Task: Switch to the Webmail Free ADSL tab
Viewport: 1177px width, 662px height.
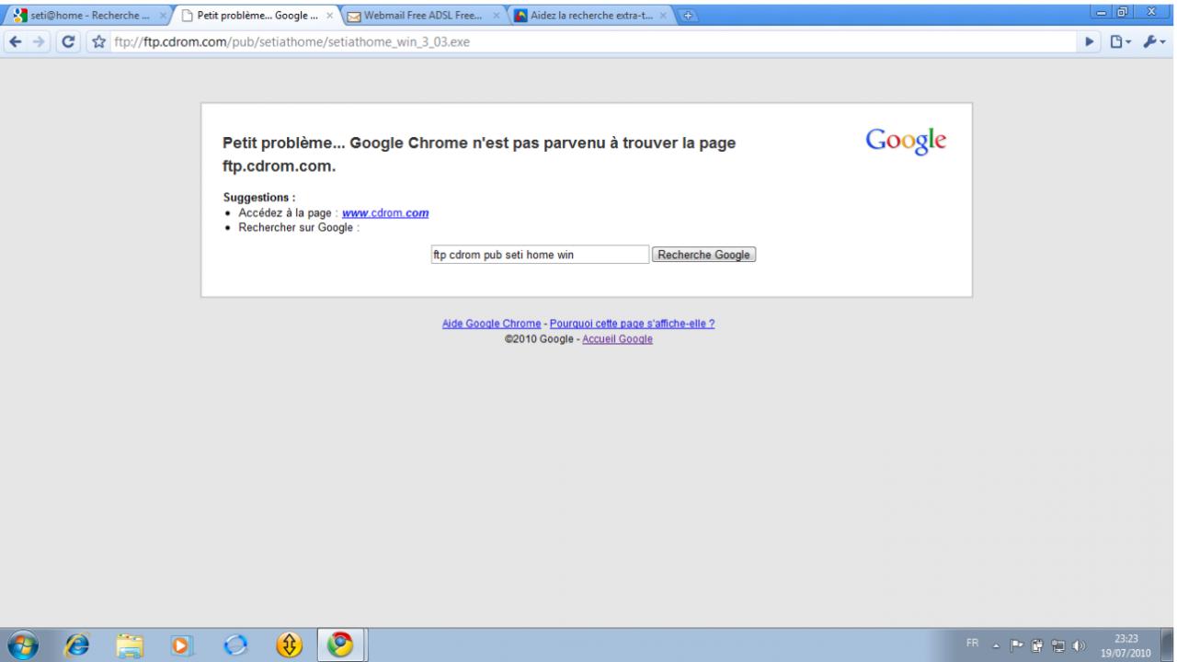Action: pyautogui.click(x=423, y=16)
